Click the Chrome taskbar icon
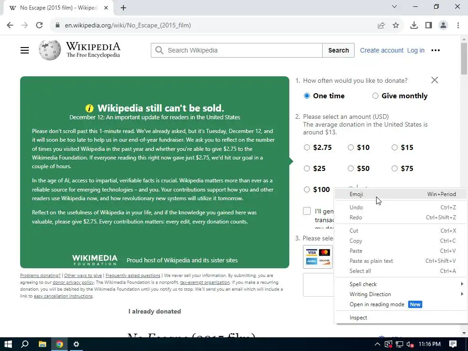468x351 pixels. click(59, 344)
